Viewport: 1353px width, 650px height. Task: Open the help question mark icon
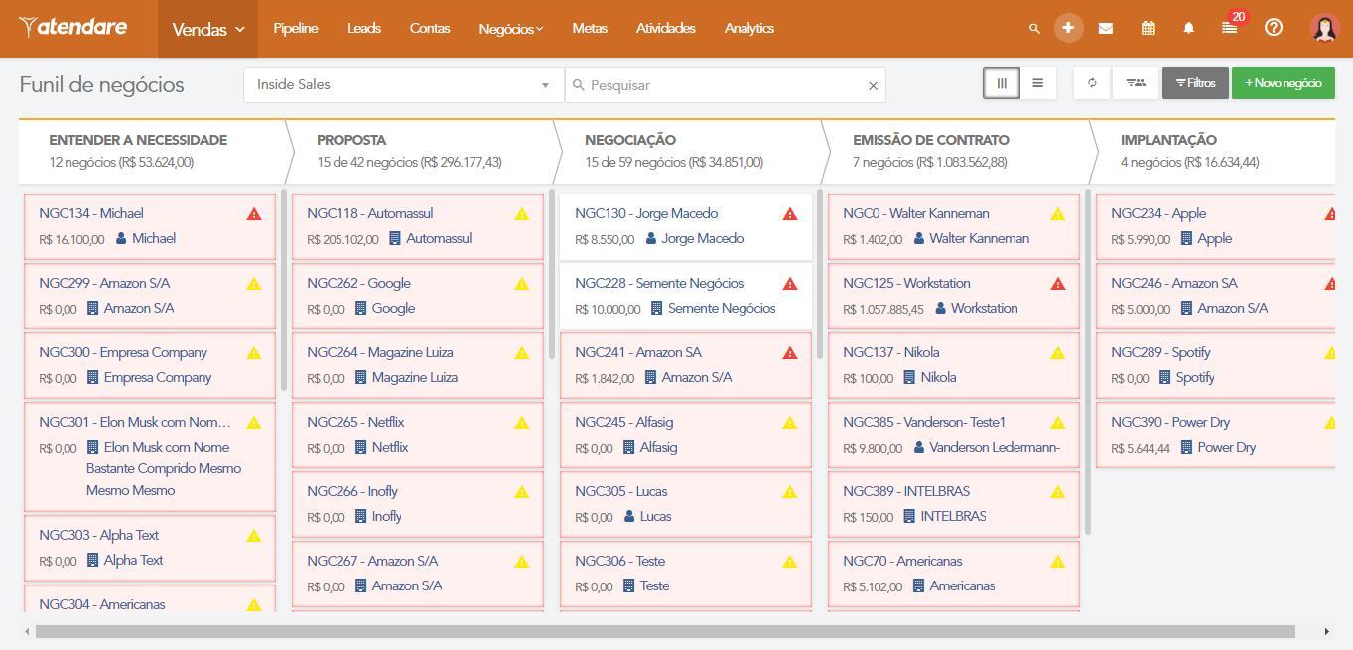point(1273,28)
